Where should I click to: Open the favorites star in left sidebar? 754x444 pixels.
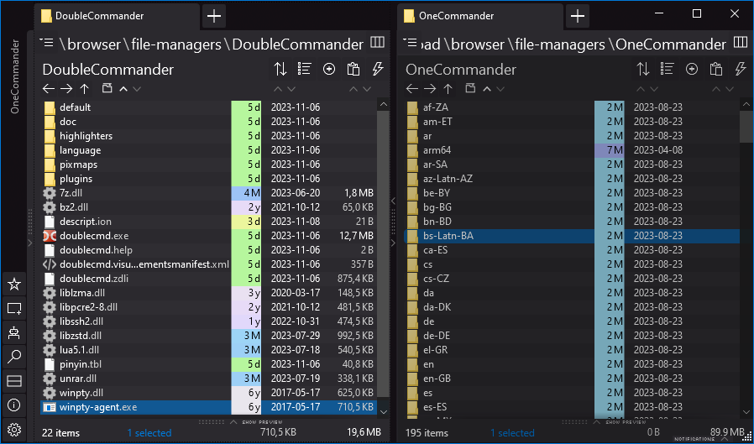click(x=13, y=285)
